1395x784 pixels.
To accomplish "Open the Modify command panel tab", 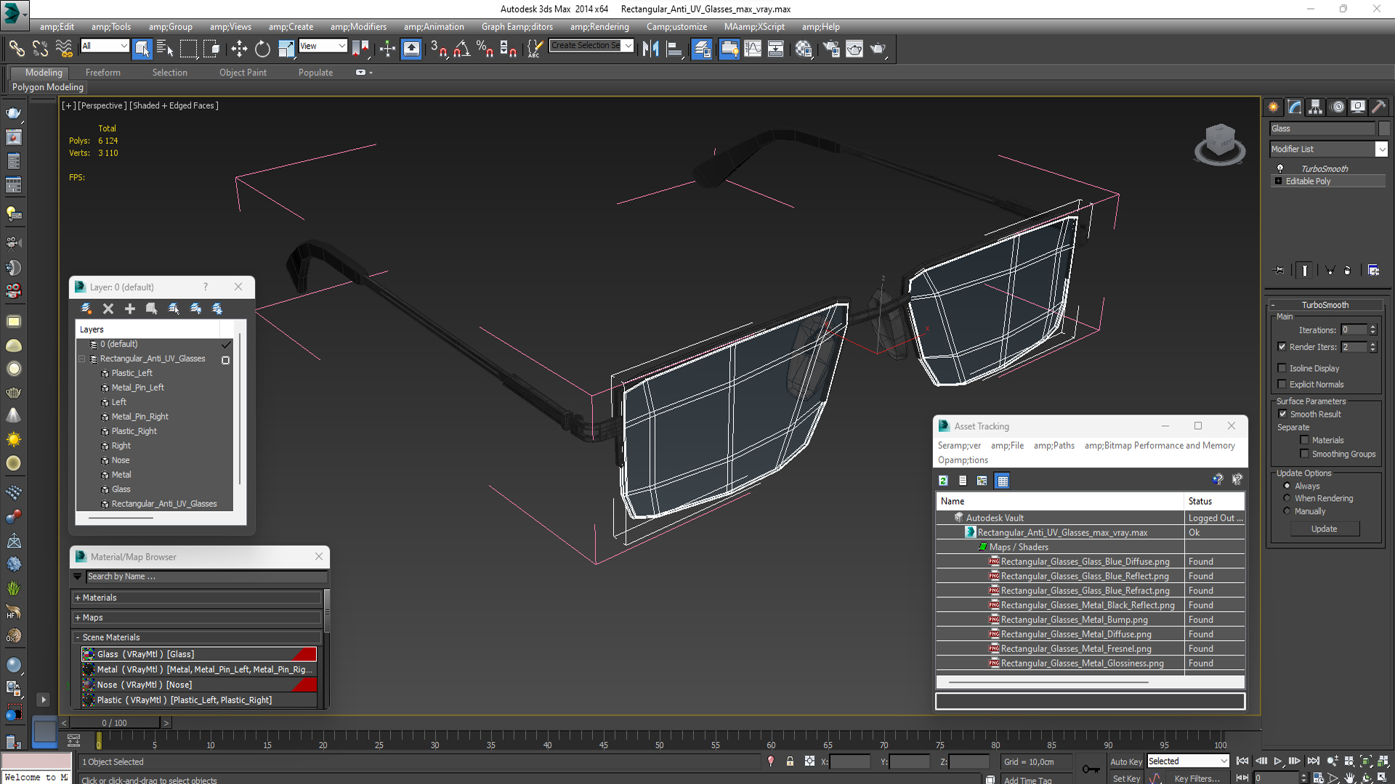I will (1295, 107).
